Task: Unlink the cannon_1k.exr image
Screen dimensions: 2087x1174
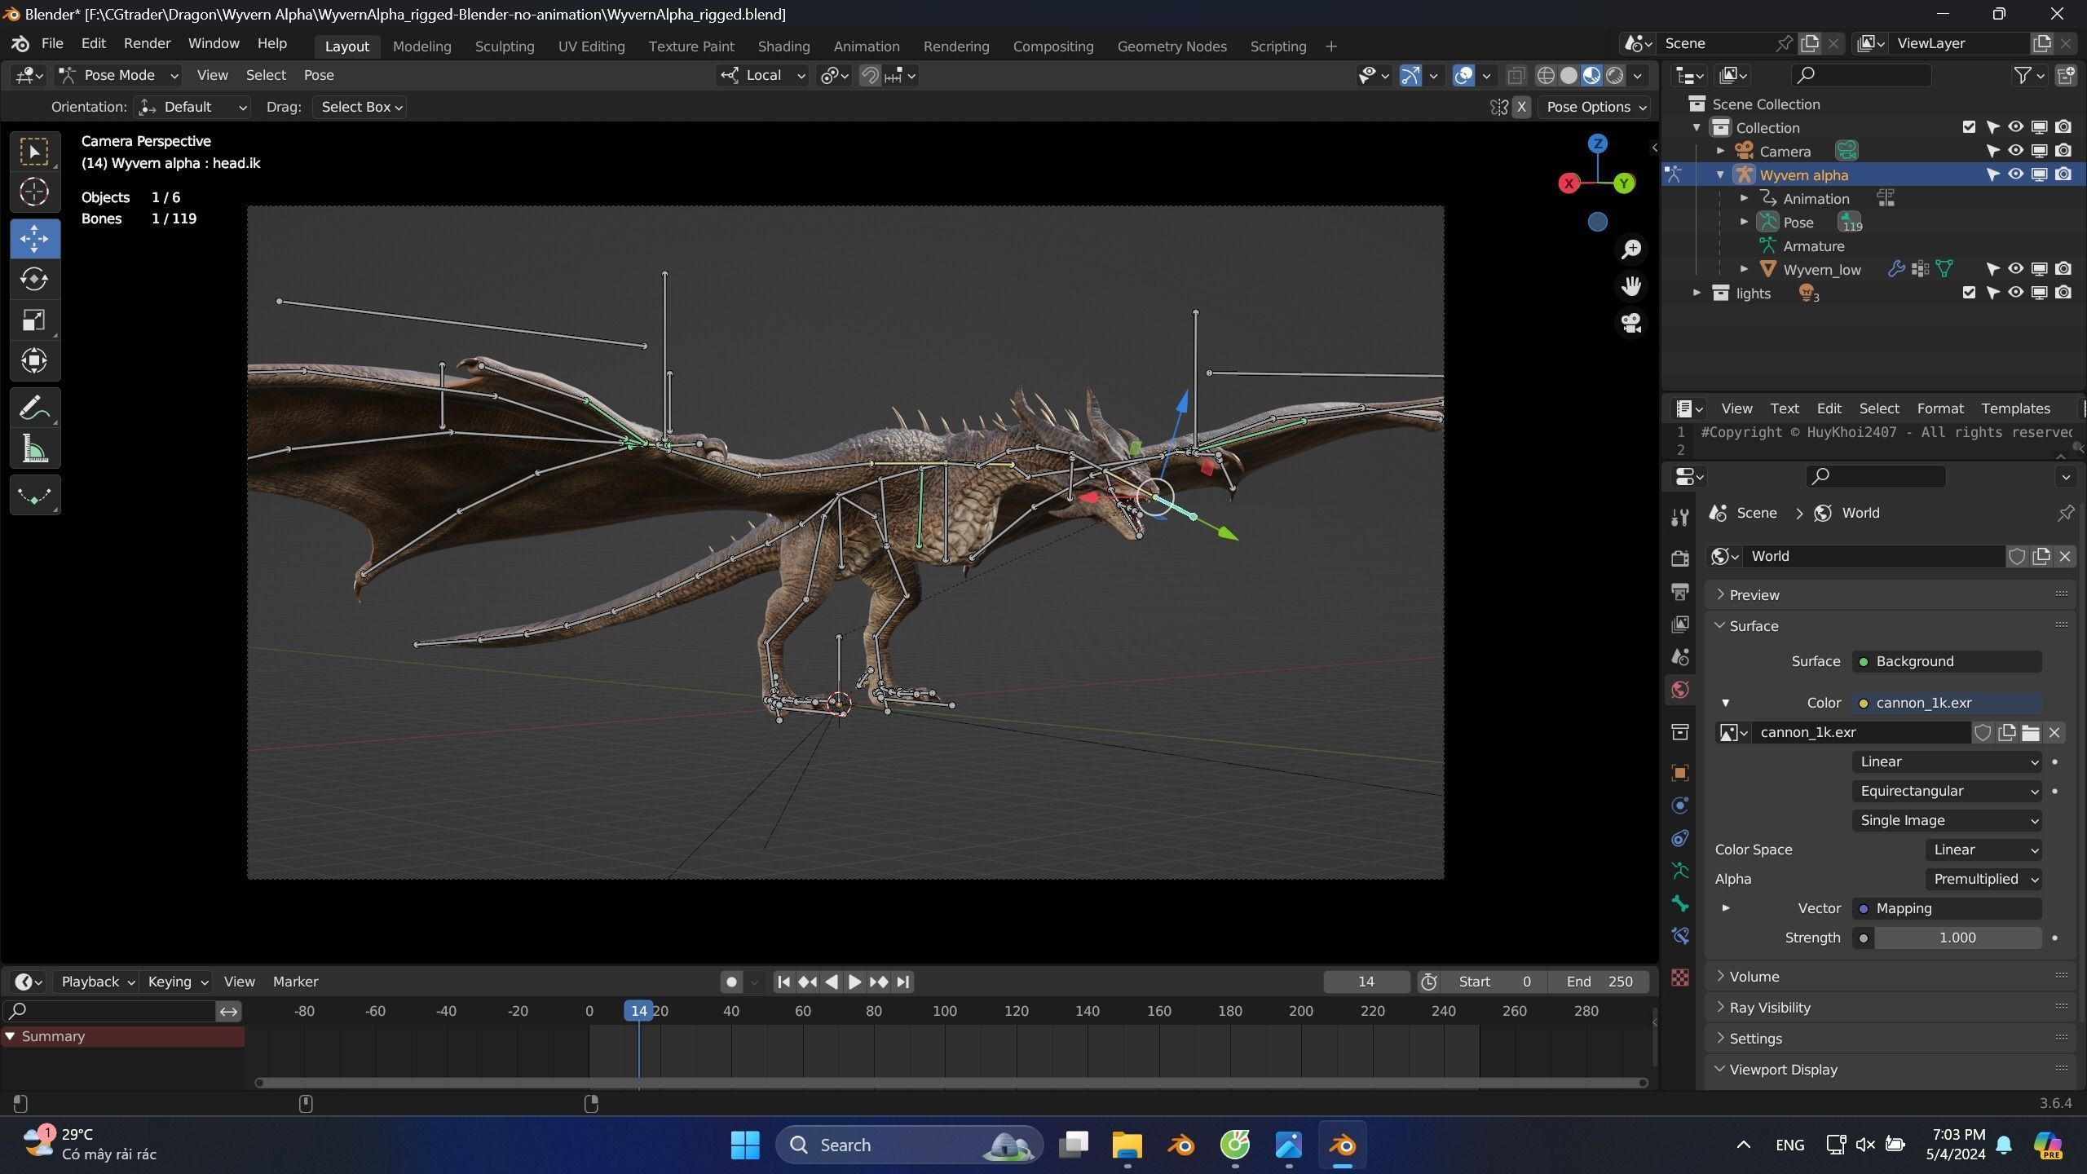Action: [2054, 733]
